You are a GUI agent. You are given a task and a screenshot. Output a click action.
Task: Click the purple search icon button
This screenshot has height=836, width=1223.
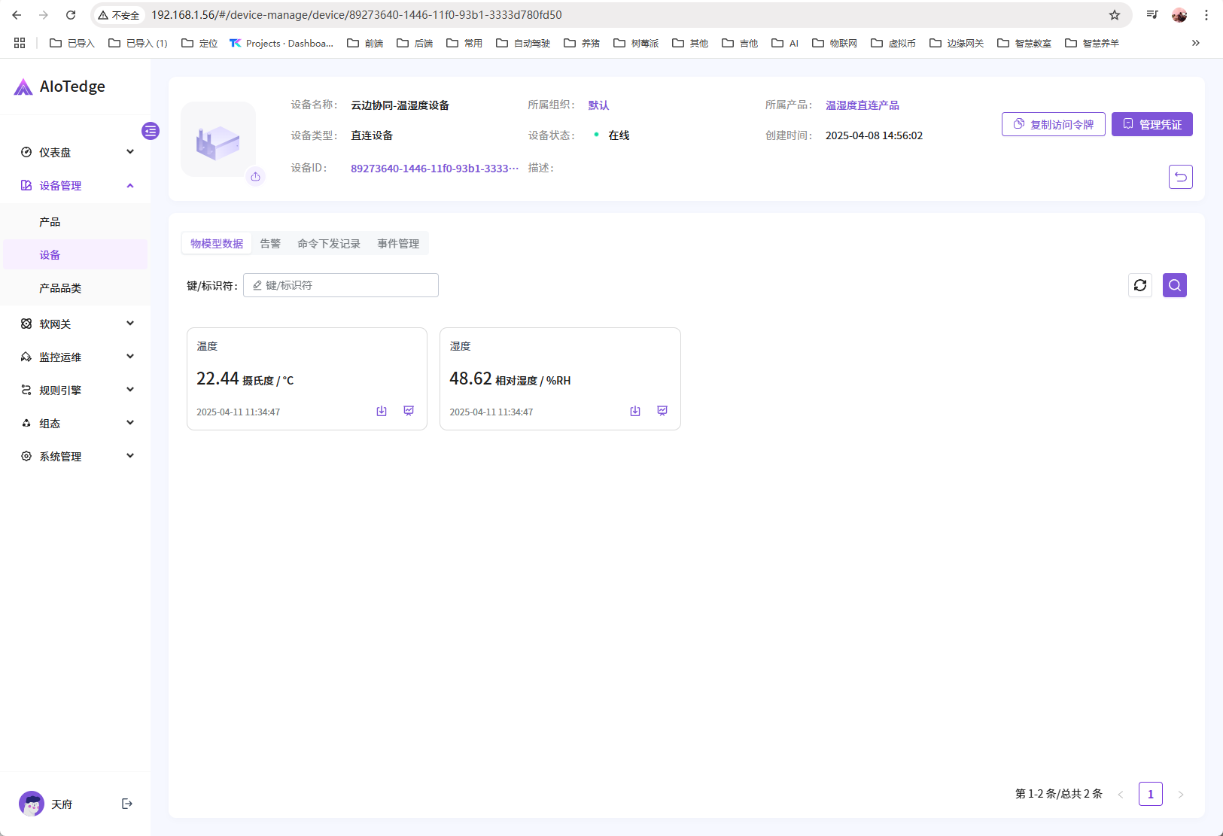[x=1174, y=285]
